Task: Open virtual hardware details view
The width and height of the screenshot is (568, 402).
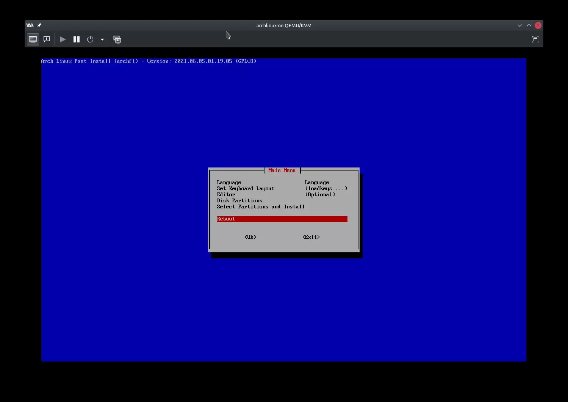Action: pos(47,39)
